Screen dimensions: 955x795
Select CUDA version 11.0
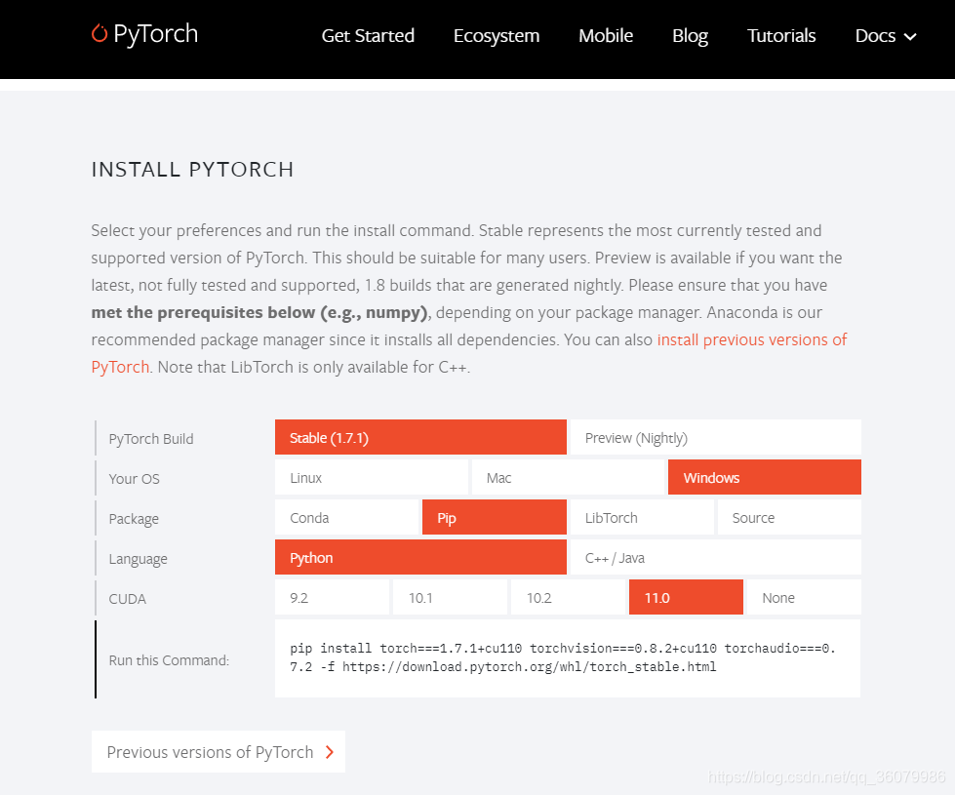point(686,597)
